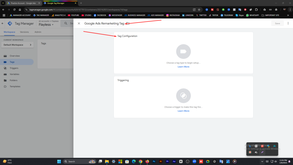Open the taskbar clock showing 11:04 PM
Viewport: 293px width, 165px height.
point(283,162)
